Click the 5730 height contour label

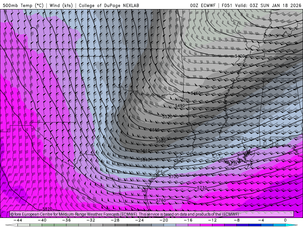coord(202,188)
